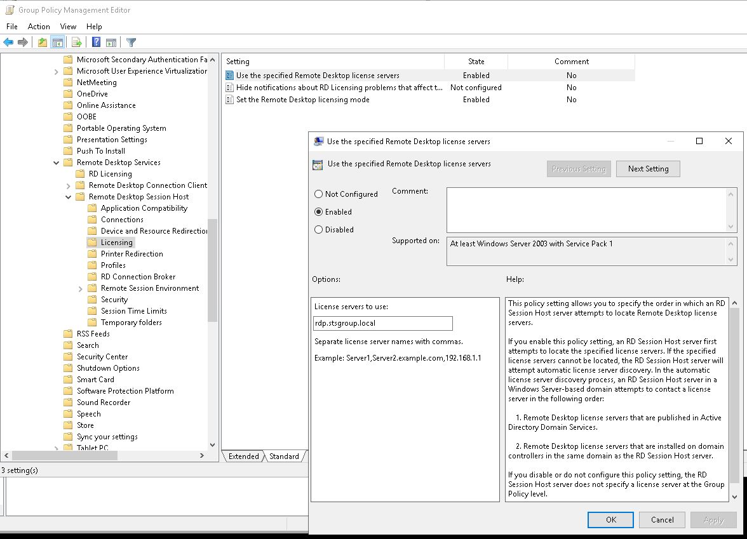Click the Show Properties toolbar icon

tap(111, 42)
